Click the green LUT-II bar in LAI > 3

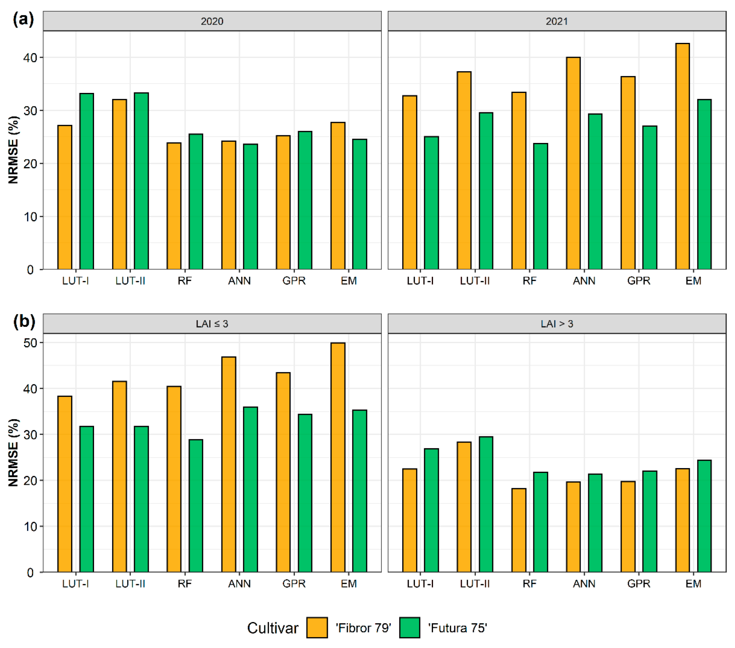pos(486,504)
